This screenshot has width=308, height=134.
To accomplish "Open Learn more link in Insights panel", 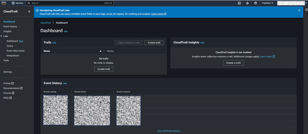I will click(x=267, y=57).
